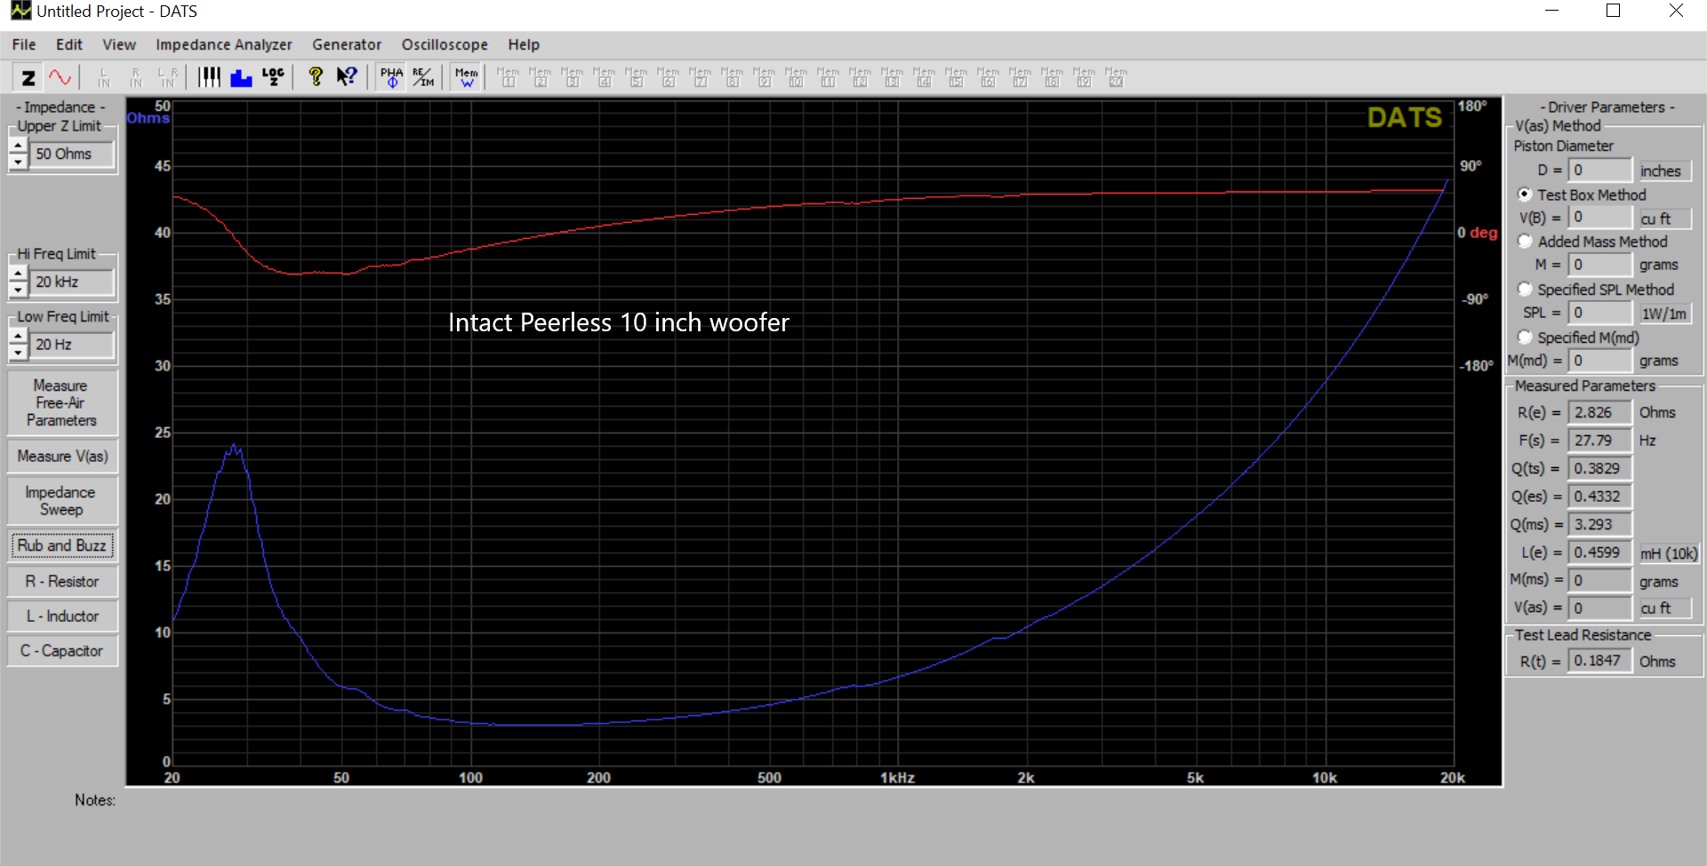The height and width of the screenshot is (866, 1707).
Task: Click the SPL value input field
Action: click(x=1599, y=313)
